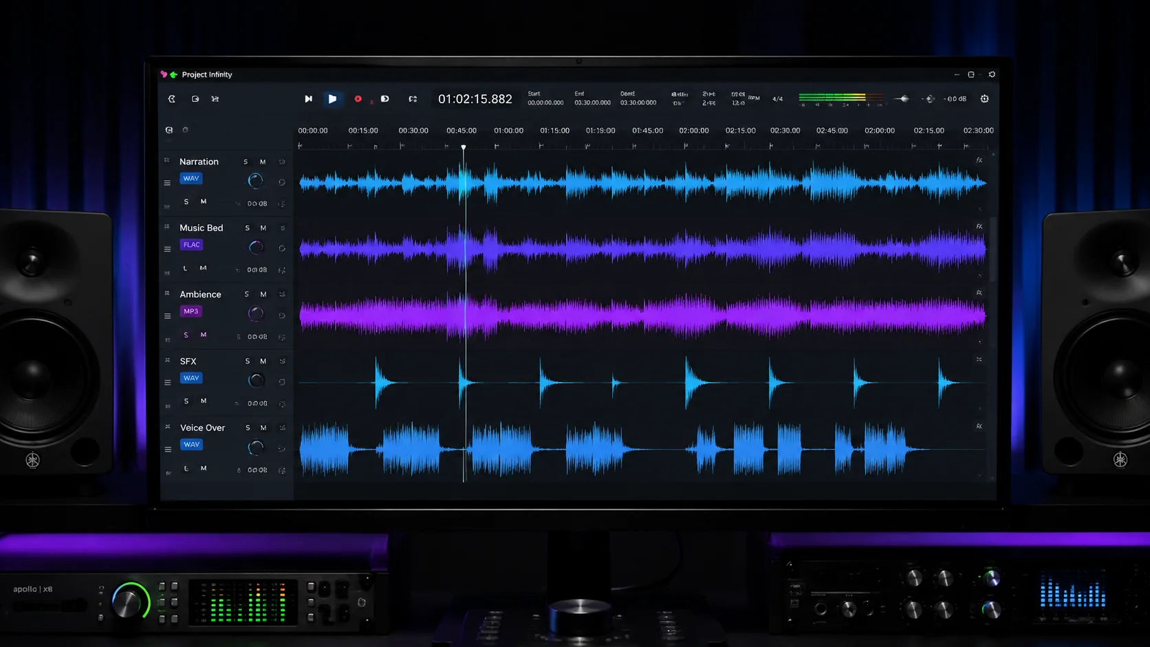Click the third toolbar icon left of transport

(215, 99)
